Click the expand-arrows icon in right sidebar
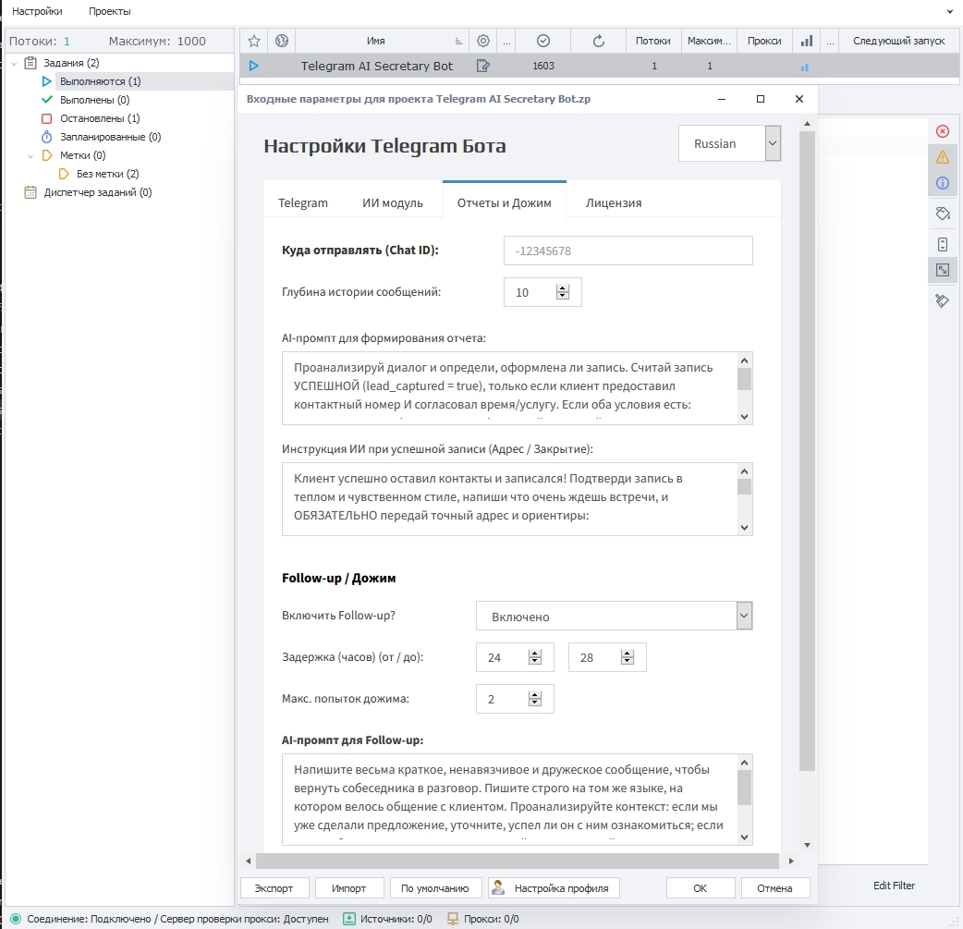This screenshot has height=929, width=963. tap(943, 270)
